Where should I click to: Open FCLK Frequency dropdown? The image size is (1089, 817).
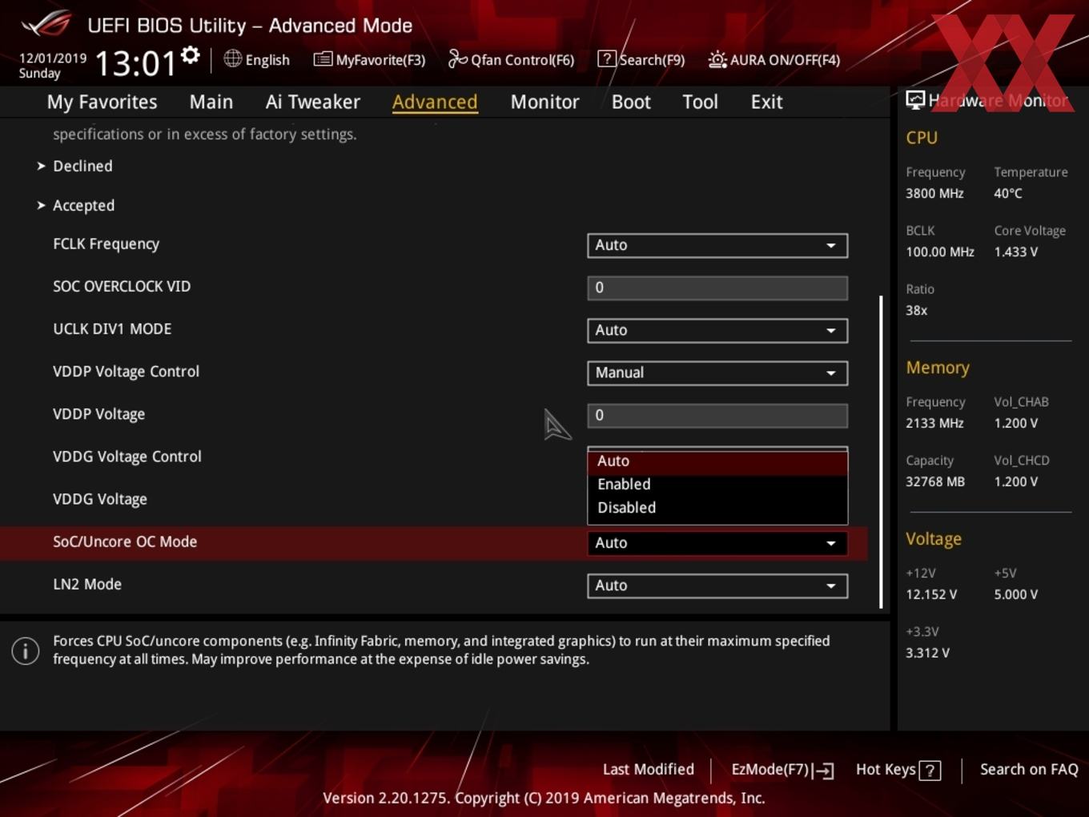[x=717, y=245]
